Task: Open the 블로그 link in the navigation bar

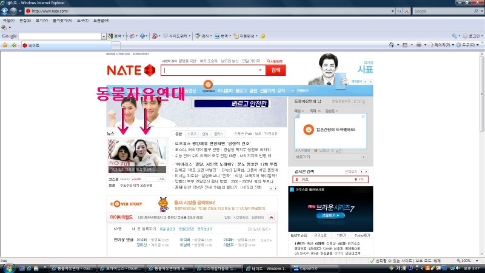Action: [x=241, y=90]
